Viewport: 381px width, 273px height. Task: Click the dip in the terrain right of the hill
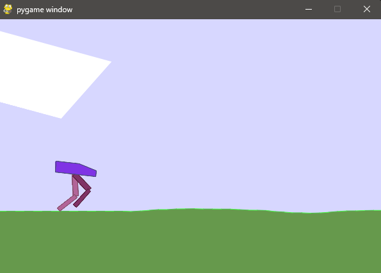point(307,213)
